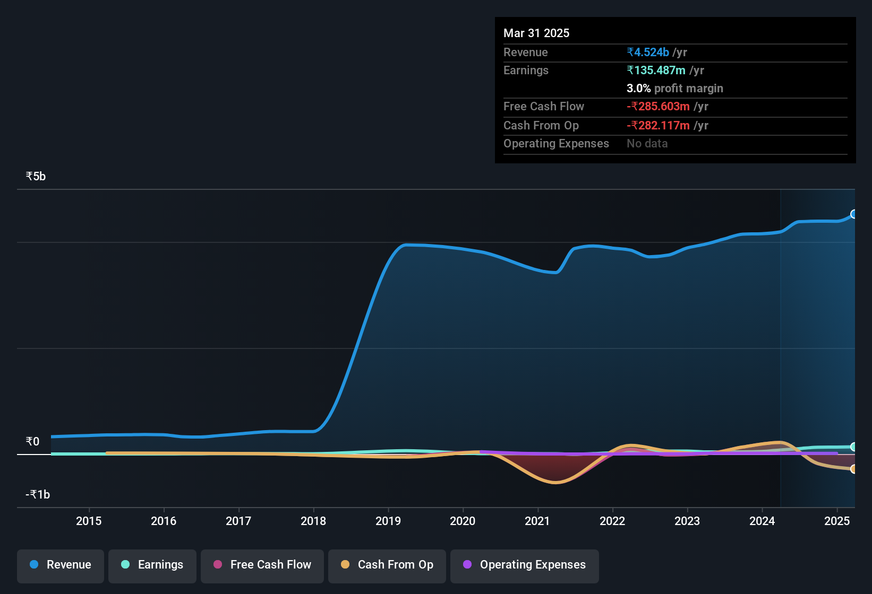Click the Mar 31 2025 tooltip date
This screenshot has height=594, width=872.
click(x=536, y=33)
